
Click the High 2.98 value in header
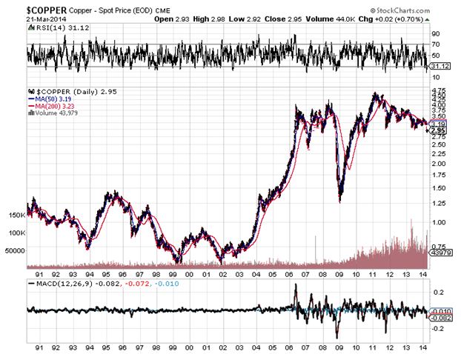tap(209, 19)
